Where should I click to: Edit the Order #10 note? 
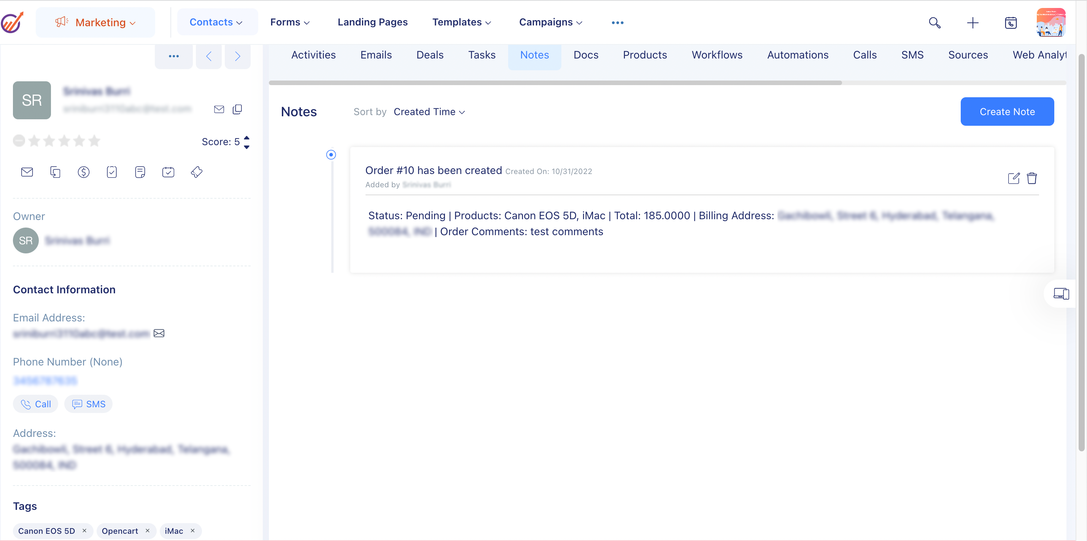coord(1014,178)
